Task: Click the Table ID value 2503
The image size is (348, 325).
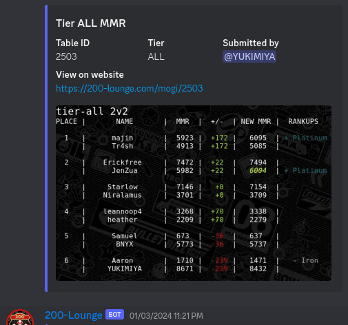Action: [x=66, y=56]
